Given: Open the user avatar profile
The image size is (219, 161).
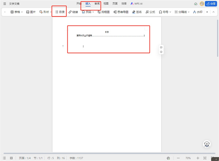Looking at the screenshot, I should (202, 4).
